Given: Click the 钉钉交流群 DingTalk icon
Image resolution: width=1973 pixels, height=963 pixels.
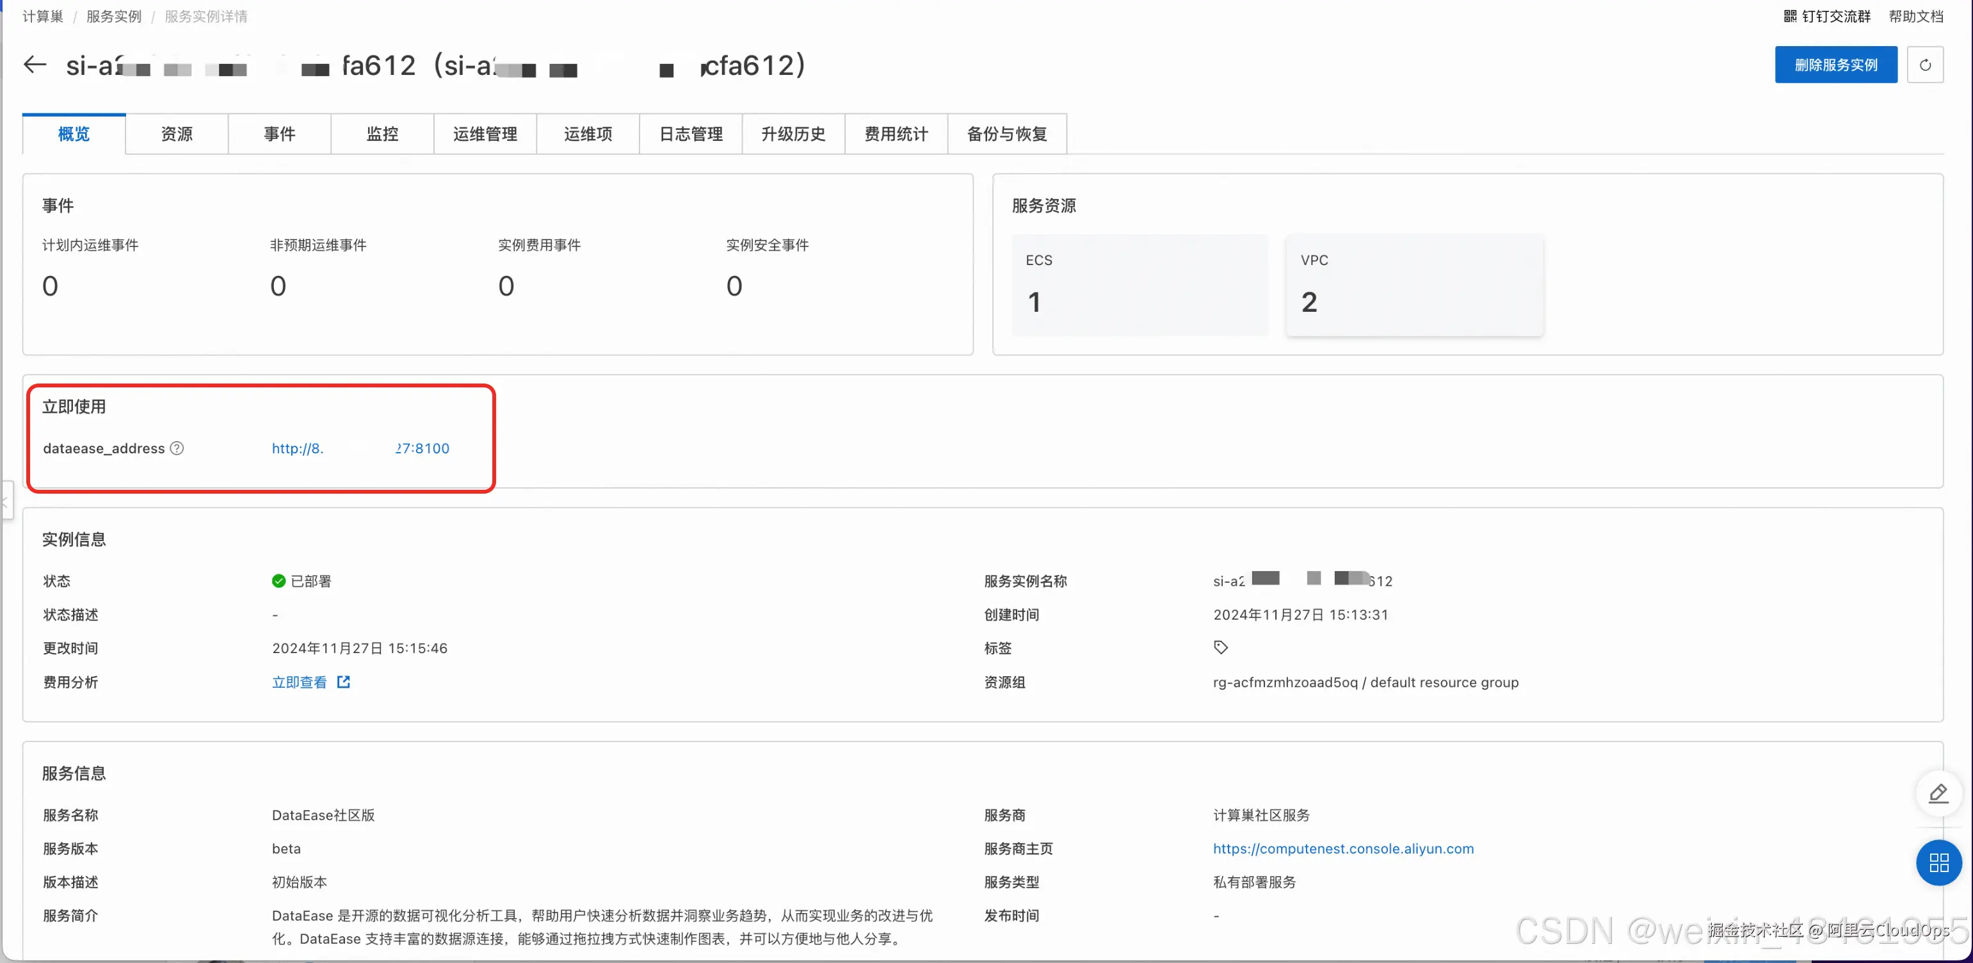Looking at the screenshot, I should 1789,15.
